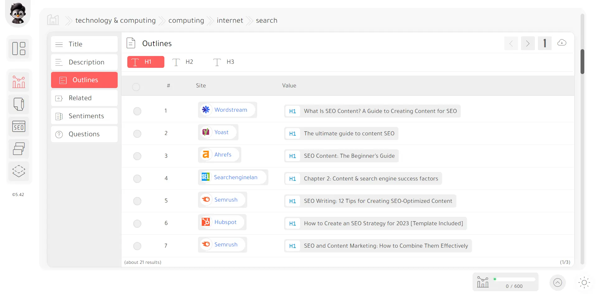Viewport: 598px width, 294px height.
Task: Open the Outlines section
Action: click(84, 80)
